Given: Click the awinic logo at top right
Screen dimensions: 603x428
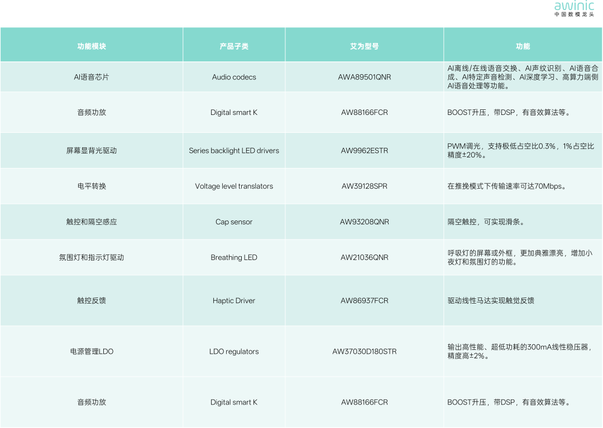Looking at the screenshot, I should tap(573, 7).
